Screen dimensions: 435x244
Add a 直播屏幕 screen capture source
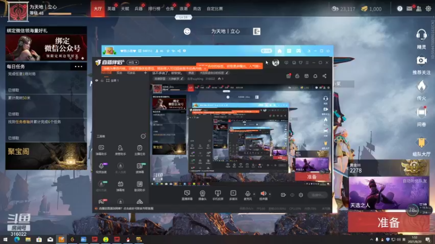tap(187, 195)
